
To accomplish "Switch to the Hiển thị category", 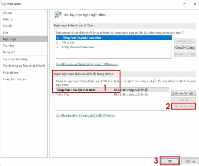I will (x=8, y=19).
